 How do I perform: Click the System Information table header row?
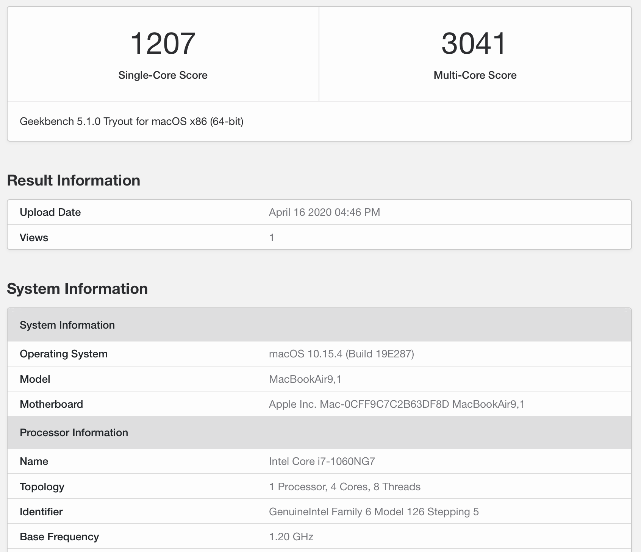(319, 325)
